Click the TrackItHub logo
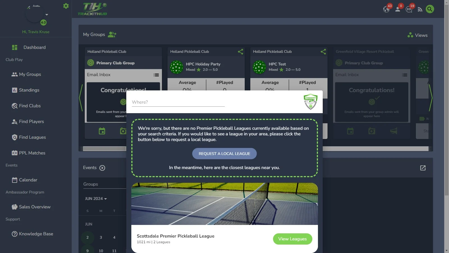 [x=92, y=9]
